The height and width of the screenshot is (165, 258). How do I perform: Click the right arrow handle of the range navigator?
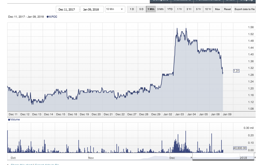coord(255,157)
